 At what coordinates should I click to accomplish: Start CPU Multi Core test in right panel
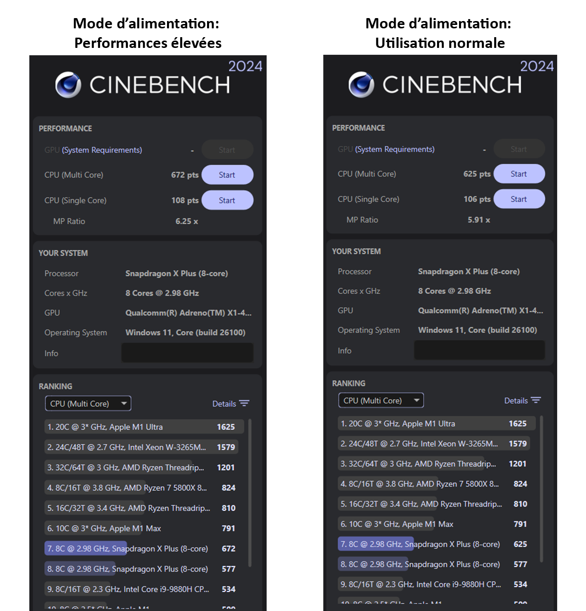[519, 174]
